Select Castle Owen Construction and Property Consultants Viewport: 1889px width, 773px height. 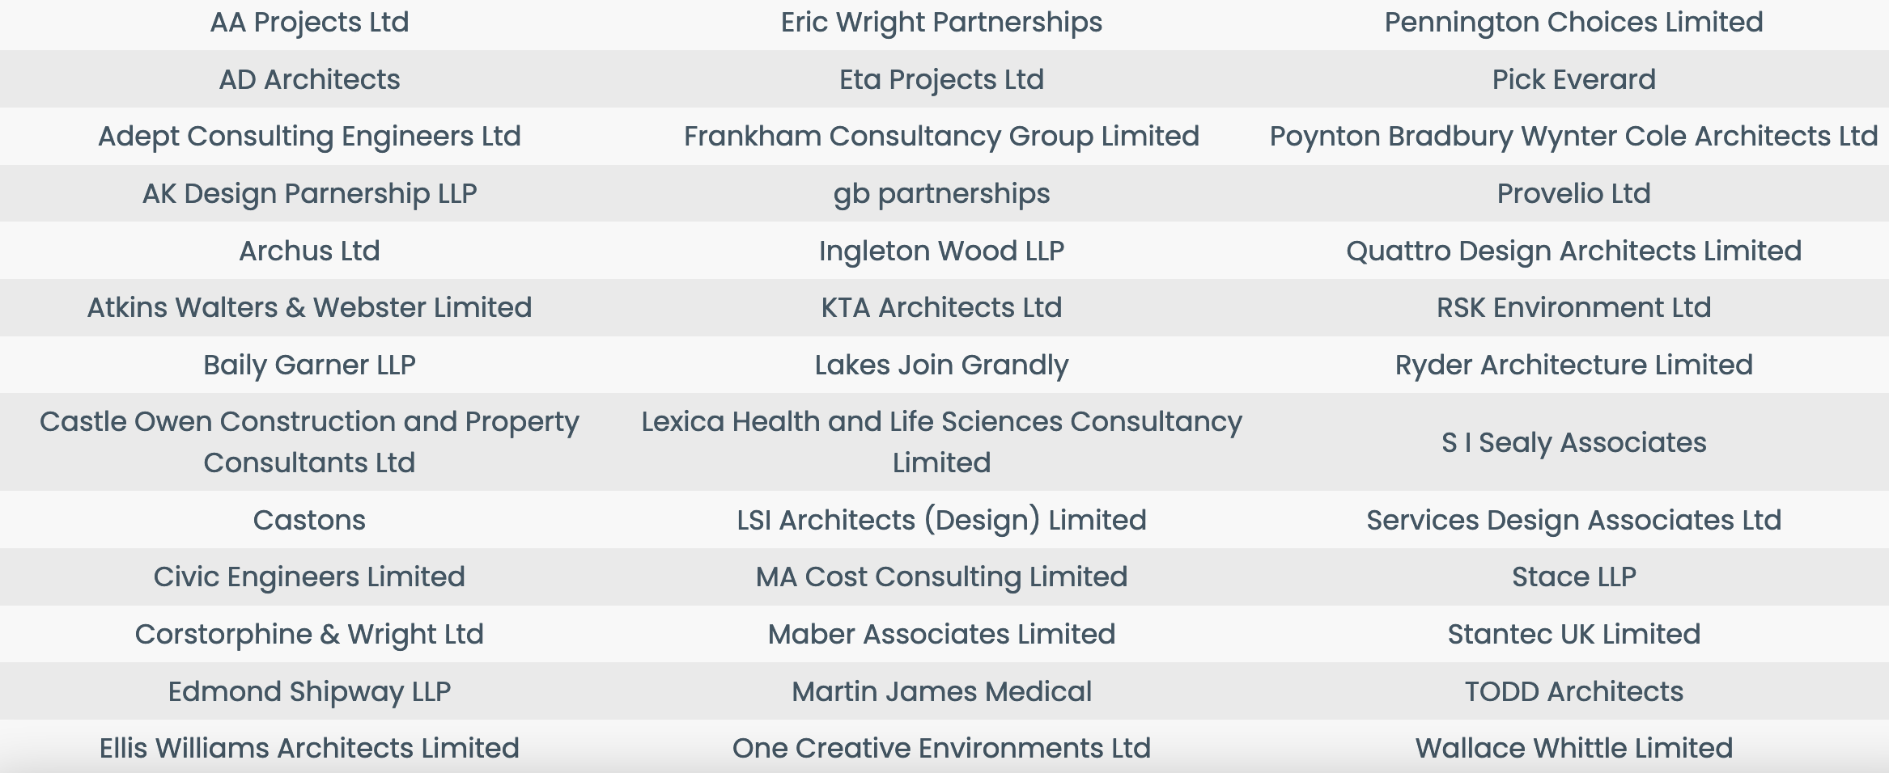(309, 442)
